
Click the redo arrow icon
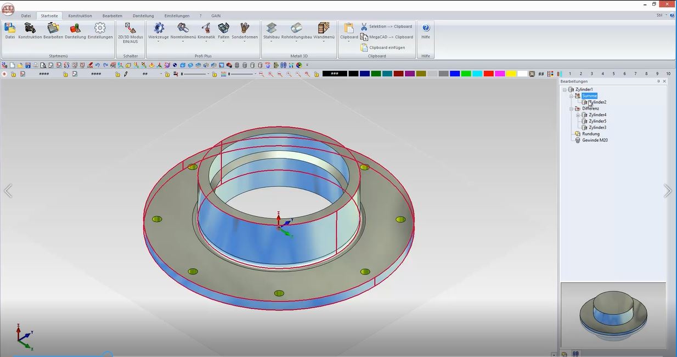pyautogui.click(x=105, y=65)
